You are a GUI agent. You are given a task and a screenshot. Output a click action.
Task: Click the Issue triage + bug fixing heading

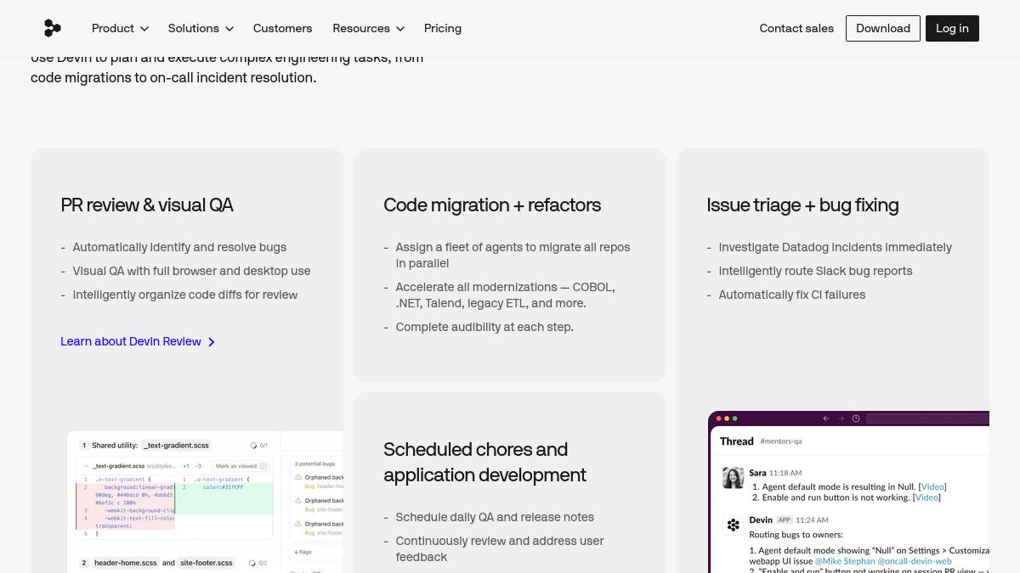802,205
